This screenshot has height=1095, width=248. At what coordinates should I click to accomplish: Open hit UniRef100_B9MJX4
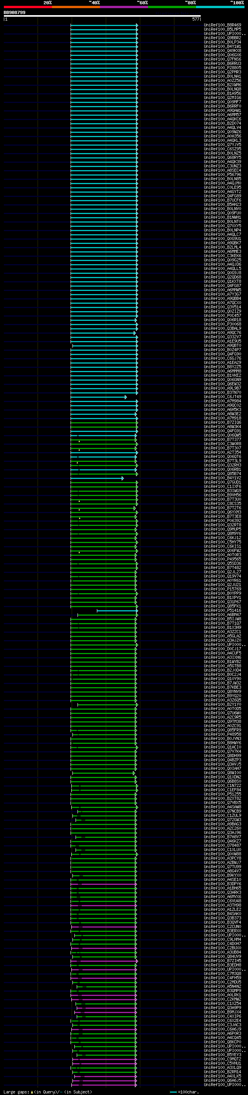(x=222, y=1012)
